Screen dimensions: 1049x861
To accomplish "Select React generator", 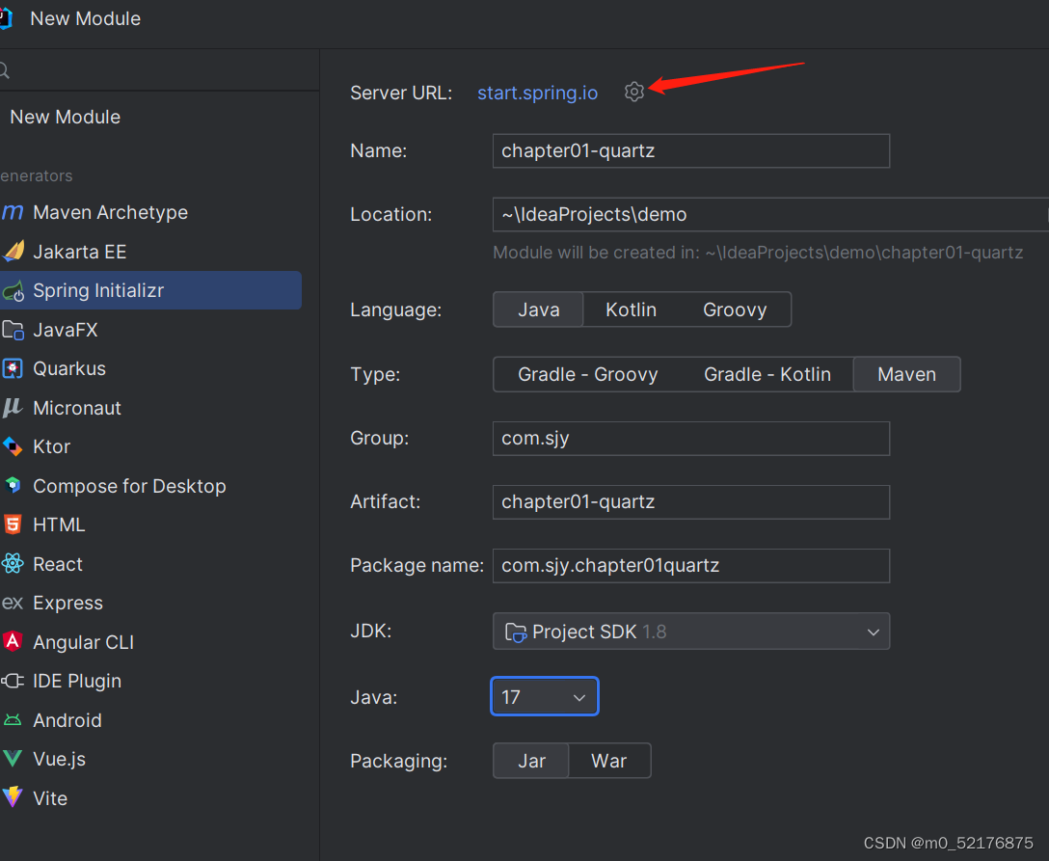I will click(150, 564).
